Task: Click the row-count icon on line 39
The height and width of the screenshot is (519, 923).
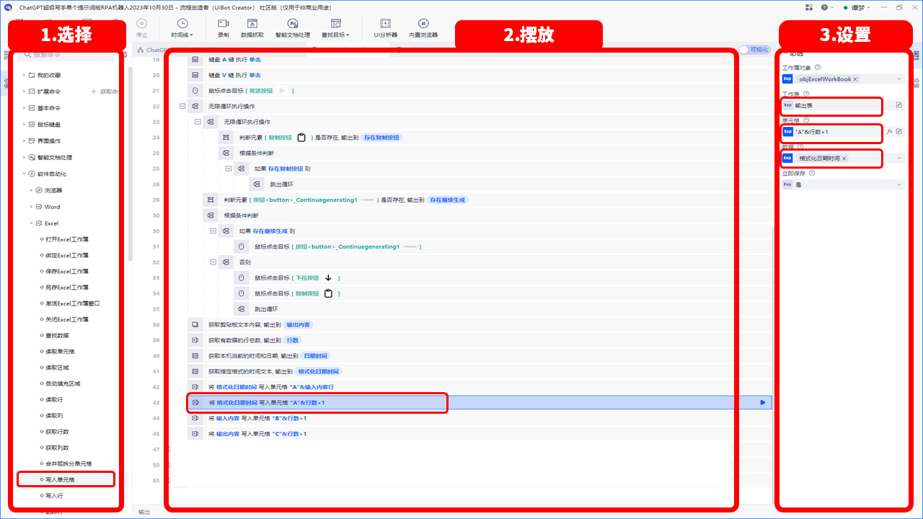Action: click(195, 340)
